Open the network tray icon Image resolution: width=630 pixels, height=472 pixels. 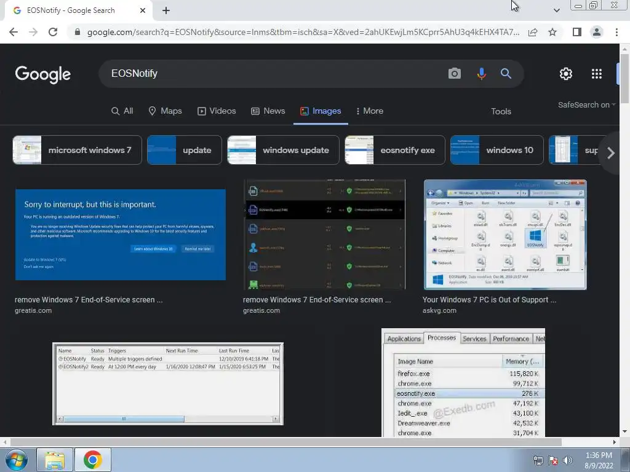point(538,460)
